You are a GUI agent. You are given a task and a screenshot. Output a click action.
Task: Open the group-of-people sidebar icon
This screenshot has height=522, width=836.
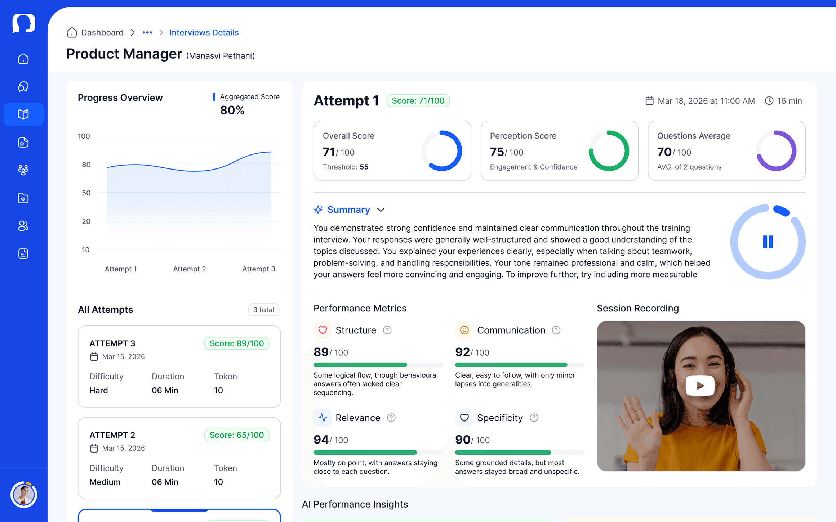pyautogui.click(x=23, y=170)
